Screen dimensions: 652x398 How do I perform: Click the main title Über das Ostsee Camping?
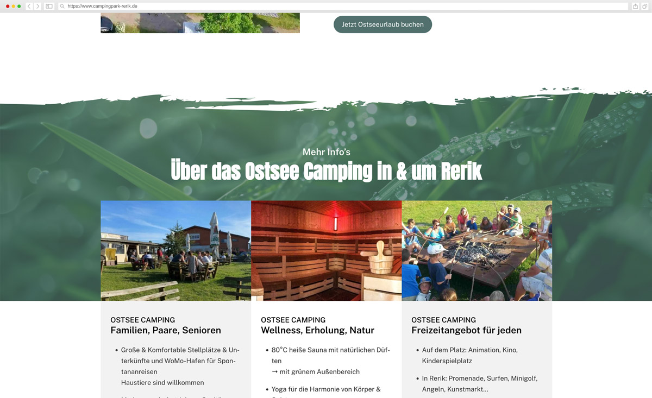(x=326, y=171)
